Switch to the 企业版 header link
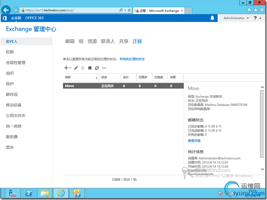This screenshot has width=267, height=200. pyautogui.click(x=16, y=18)
